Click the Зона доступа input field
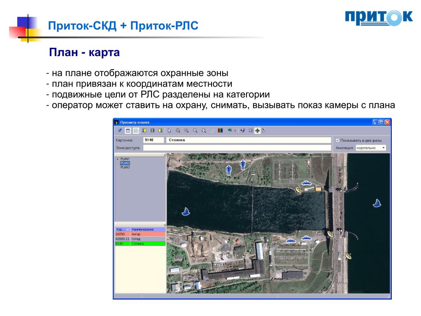 (237, 148)
